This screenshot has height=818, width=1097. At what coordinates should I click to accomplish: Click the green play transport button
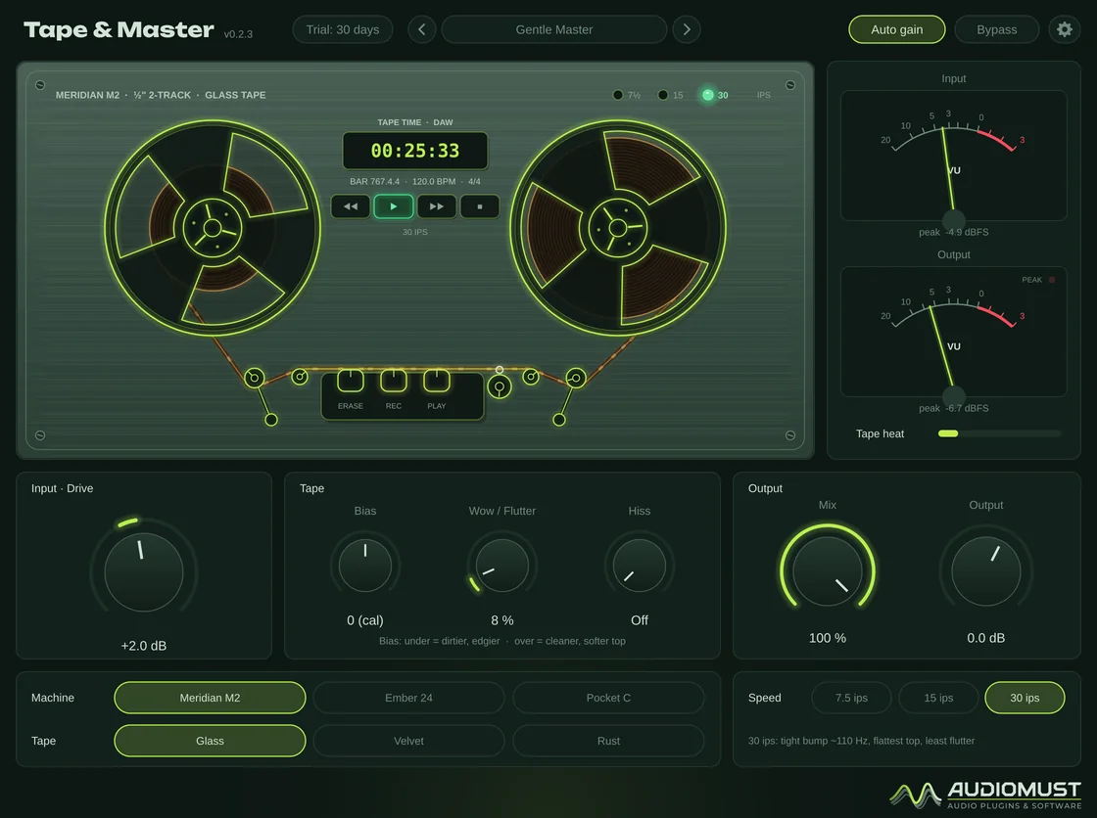click(393, 206)
